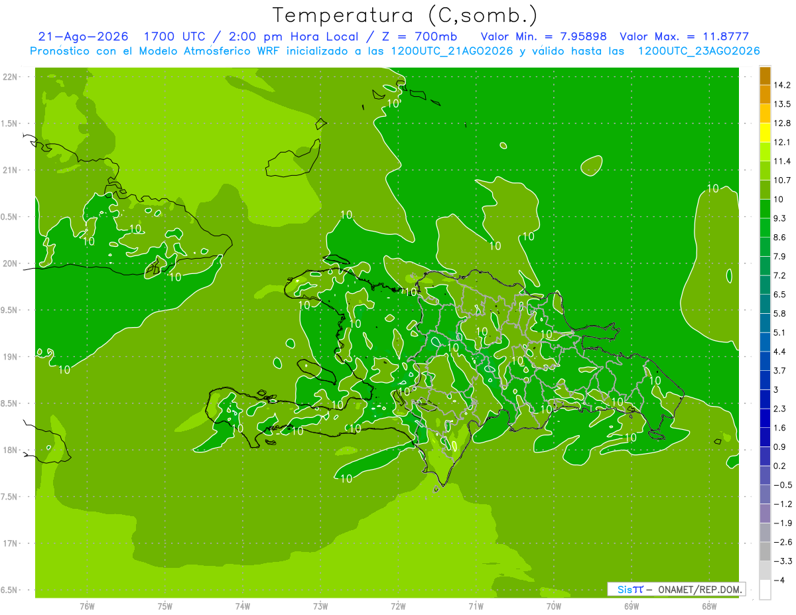Pick the gray swatch between -2.6 and -3.3
796x615 pixels.
765,551
